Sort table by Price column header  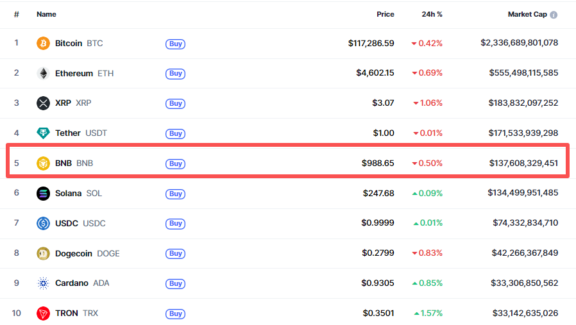(x=385, y=14)
